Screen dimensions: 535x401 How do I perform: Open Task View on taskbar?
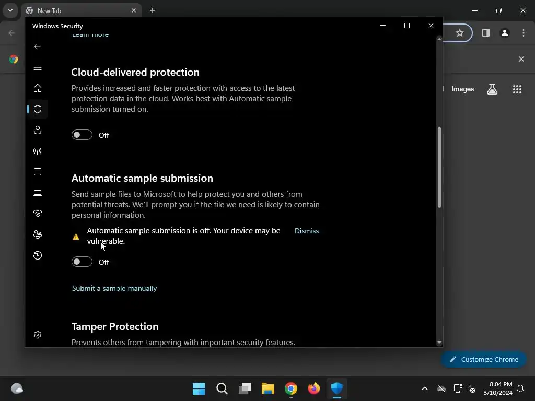coord(245,388)
